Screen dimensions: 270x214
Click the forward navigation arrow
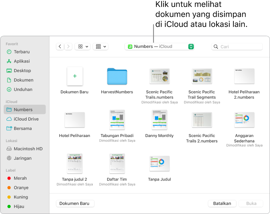[68, 46]
